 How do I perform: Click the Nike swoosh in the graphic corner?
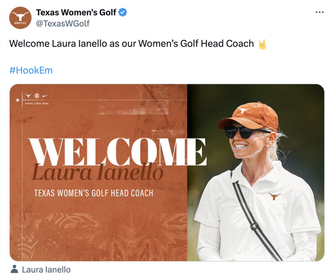pyautogui.click(x=45, y=96)
